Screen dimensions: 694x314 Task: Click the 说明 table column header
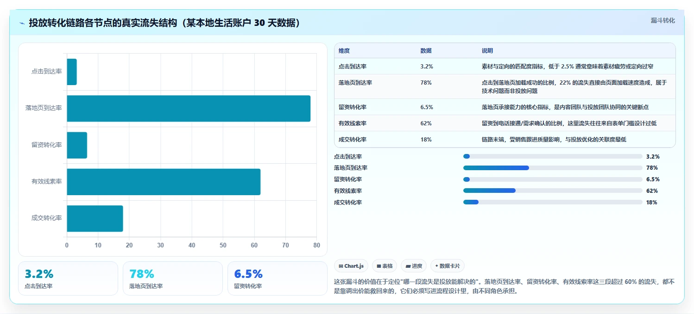[x=487, y=50]
